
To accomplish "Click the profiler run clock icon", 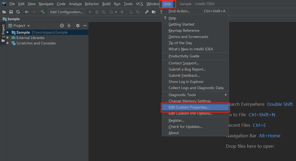I will 111,12.
